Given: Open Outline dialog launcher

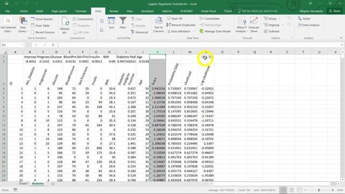Looking at the screenshot, I should click(292, 38).
